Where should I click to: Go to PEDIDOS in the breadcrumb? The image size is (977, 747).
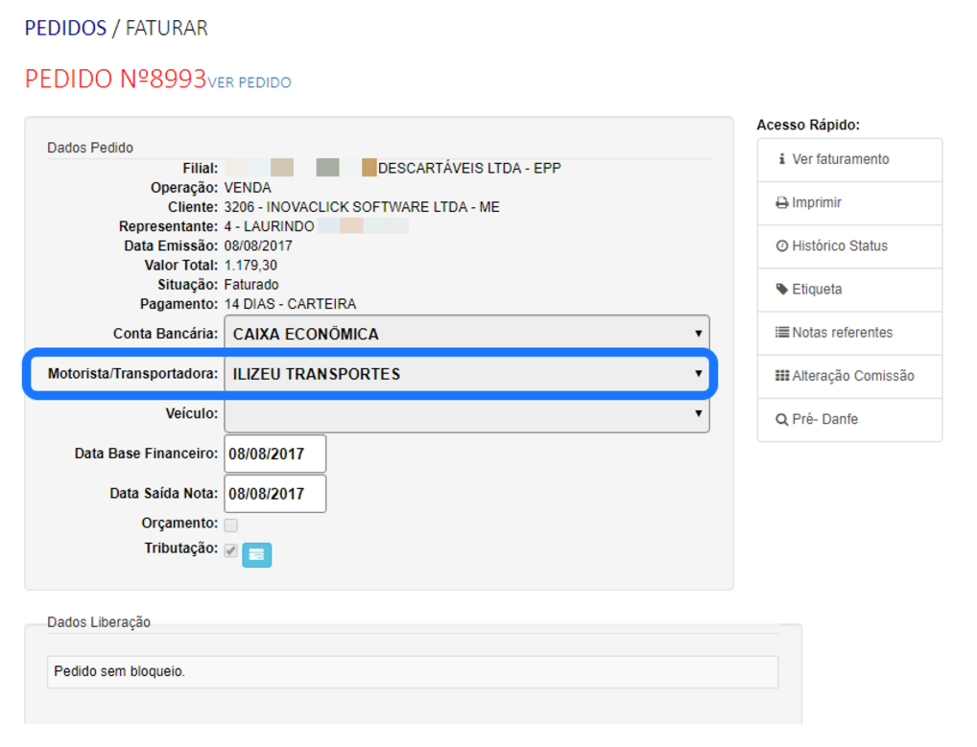[65, 28]
